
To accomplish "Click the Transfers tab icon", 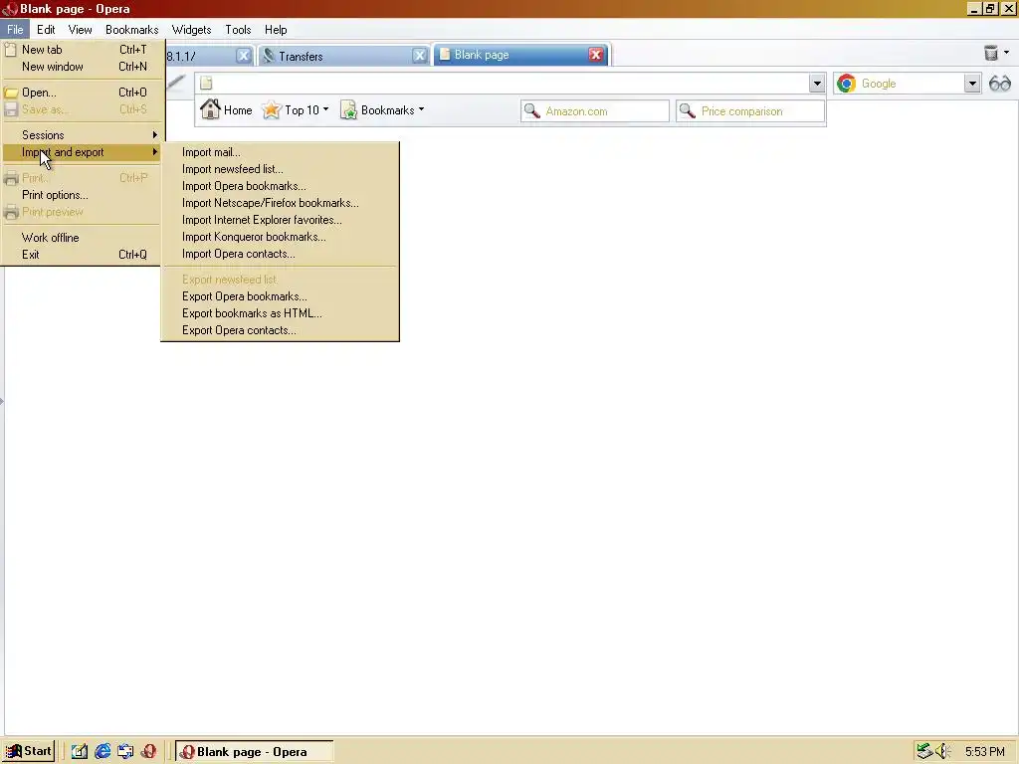I will point(269,56).
